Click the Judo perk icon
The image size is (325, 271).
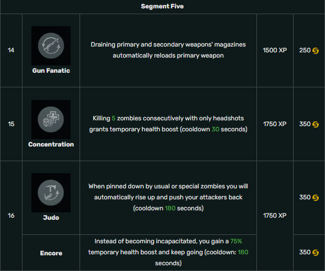coord(51,193)
